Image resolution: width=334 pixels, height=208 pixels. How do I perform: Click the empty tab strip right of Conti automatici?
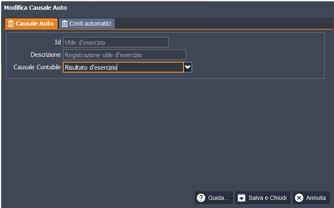[223, 24]
